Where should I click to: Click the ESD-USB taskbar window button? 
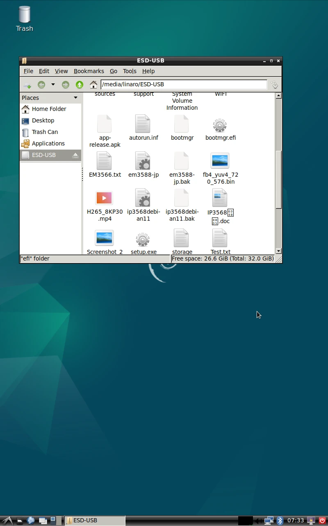pyautogui.click(x=95, y=521)
